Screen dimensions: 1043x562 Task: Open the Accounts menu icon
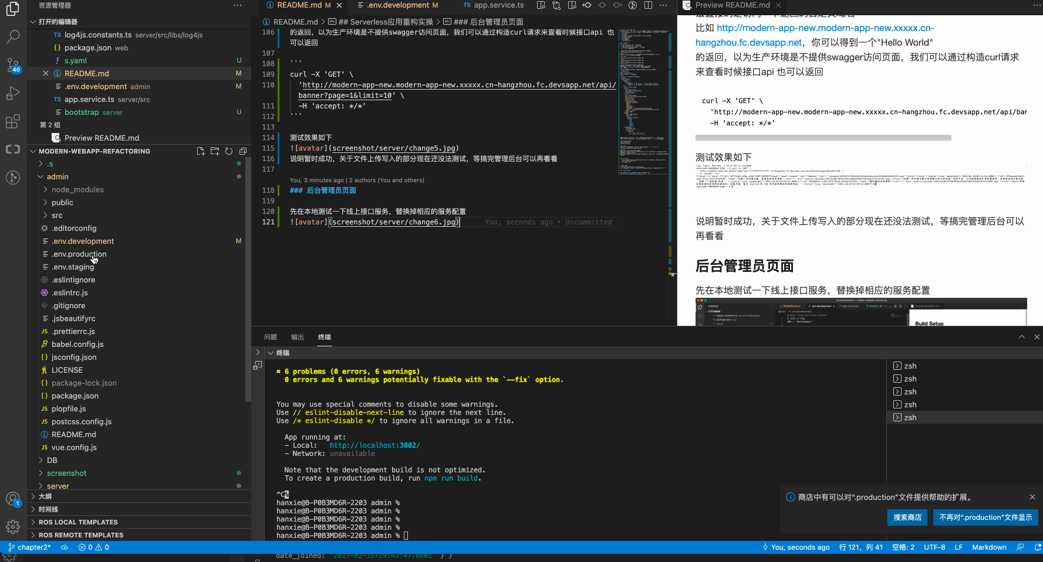13,499
